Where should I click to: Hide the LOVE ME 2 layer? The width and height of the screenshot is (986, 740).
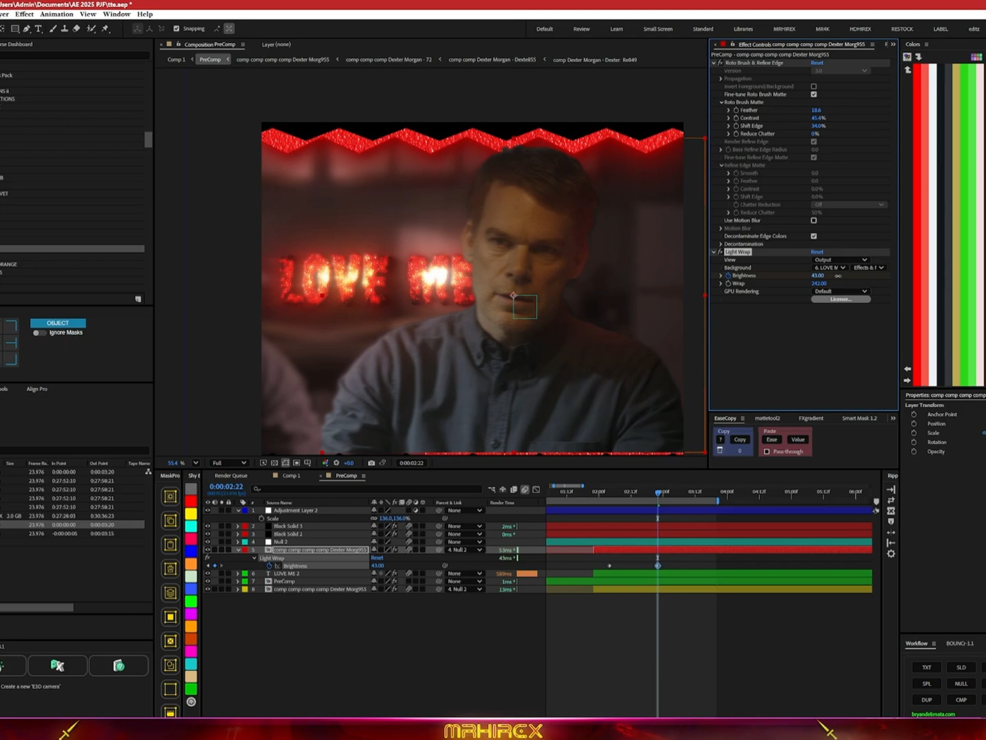[208, 573]
